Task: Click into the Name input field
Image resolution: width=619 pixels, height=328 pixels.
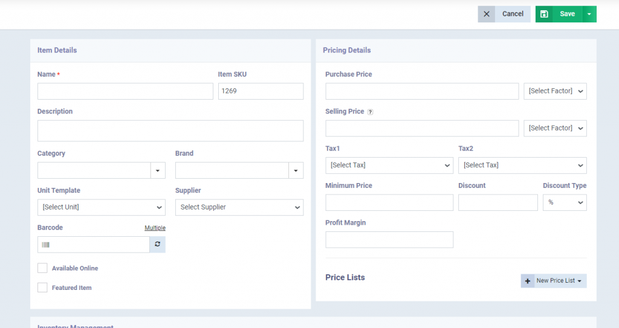Action: point(125,91)
